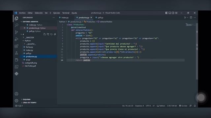Collapse all folders in explorer

[55, 34]
